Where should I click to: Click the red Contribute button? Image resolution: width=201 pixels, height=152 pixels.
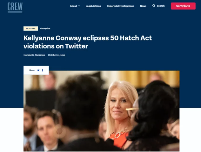coord(183,6)
